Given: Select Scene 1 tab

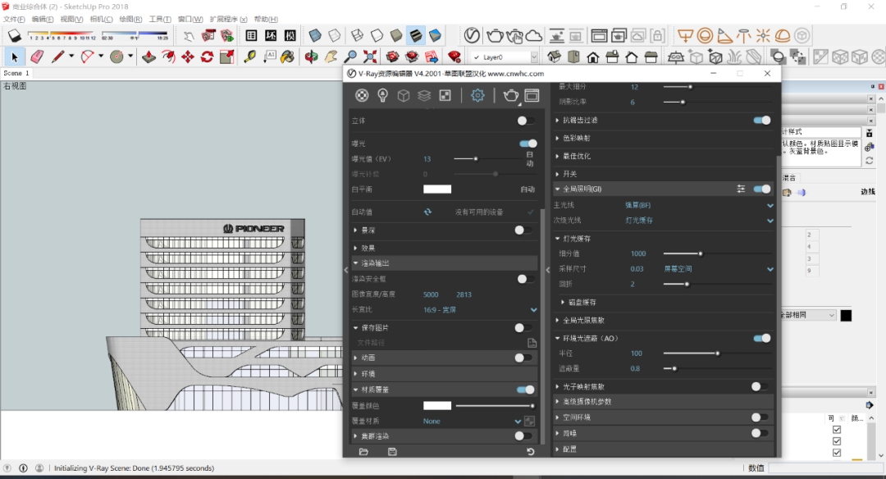Looking at the screenshot, I should point(16,73).
